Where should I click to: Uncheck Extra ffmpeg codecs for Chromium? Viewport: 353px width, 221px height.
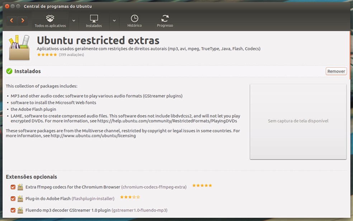13,187
